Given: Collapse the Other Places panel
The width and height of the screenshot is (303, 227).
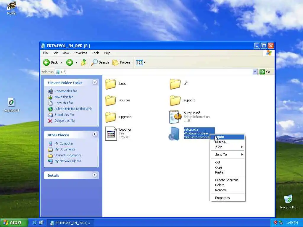Looking at the screenshot, I should pyautogui.click(x=94, y=134).
